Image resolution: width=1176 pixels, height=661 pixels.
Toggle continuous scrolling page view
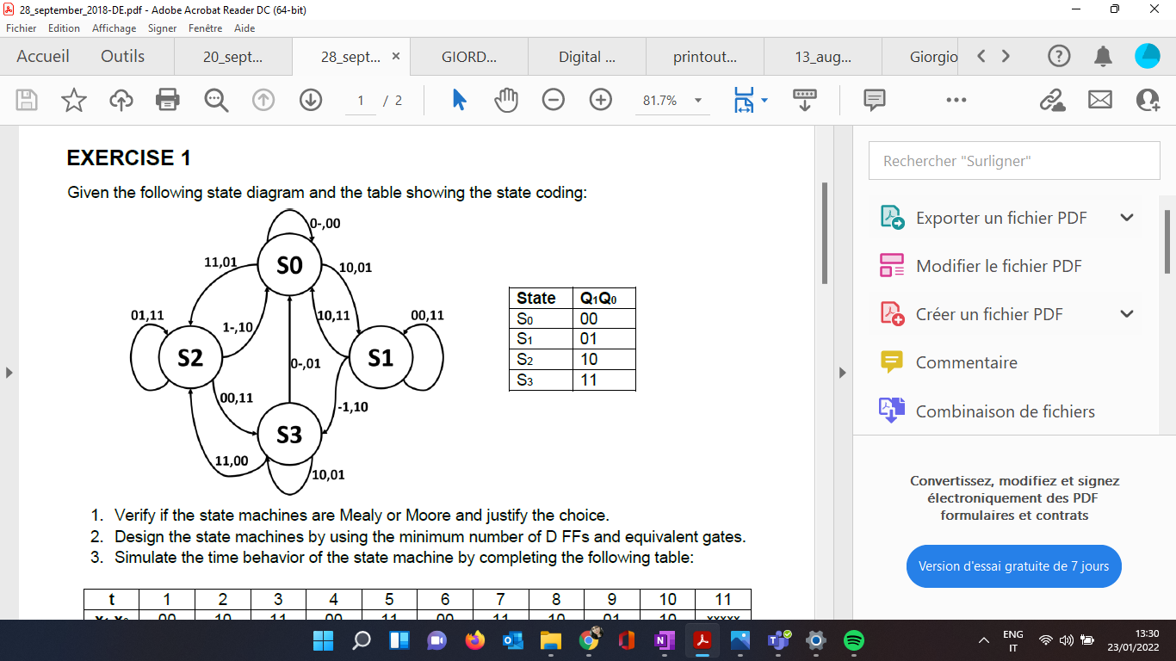tap(804, 100)
